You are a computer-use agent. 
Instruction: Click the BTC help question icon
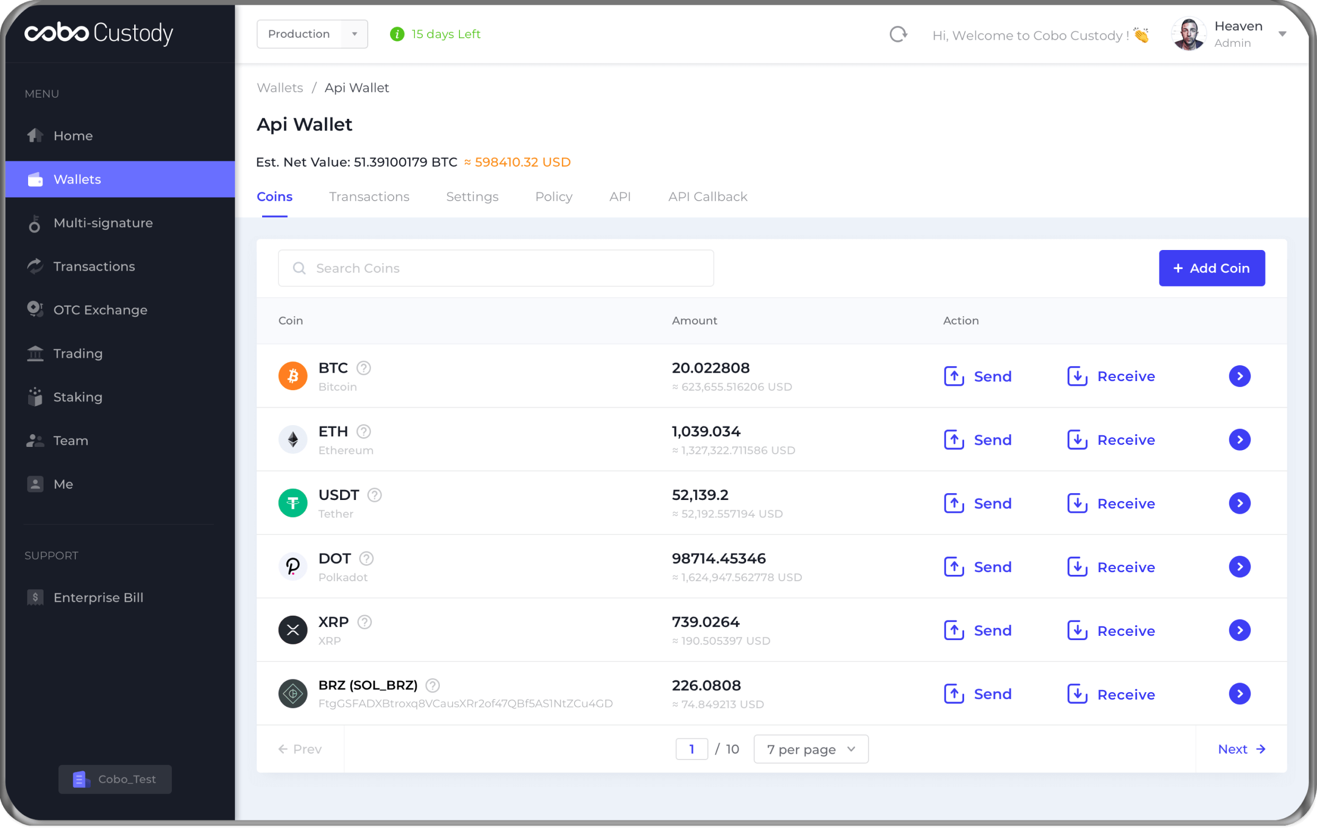coord(363,368)
